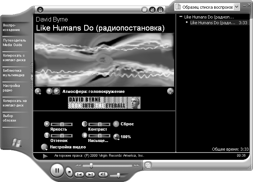Click the Контраст contrast slider
Screen dimensions: 253x182
[x=99, y=124]
